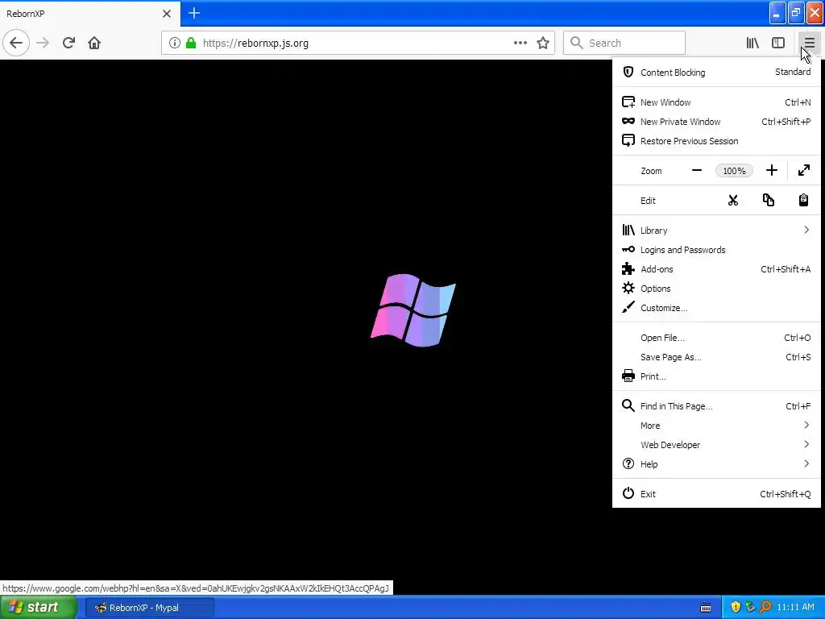Click the Search box in toolbar

[624, 44]
